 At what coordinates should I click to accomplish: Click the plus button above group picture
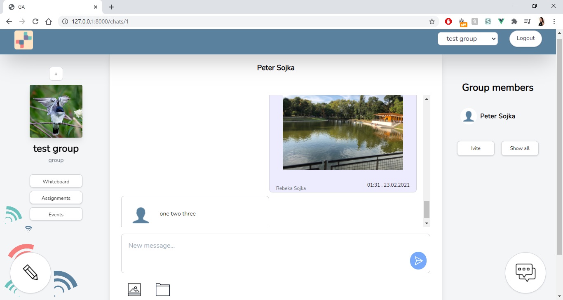56,74
